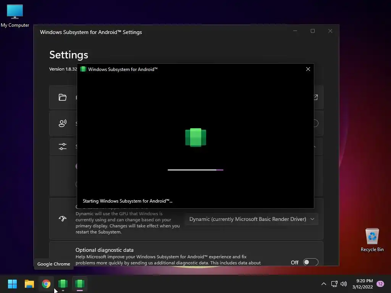
Task: Click the 'Off' label beside diagnostic toggle
Action: pyautogui.click(x=294, y=262)
